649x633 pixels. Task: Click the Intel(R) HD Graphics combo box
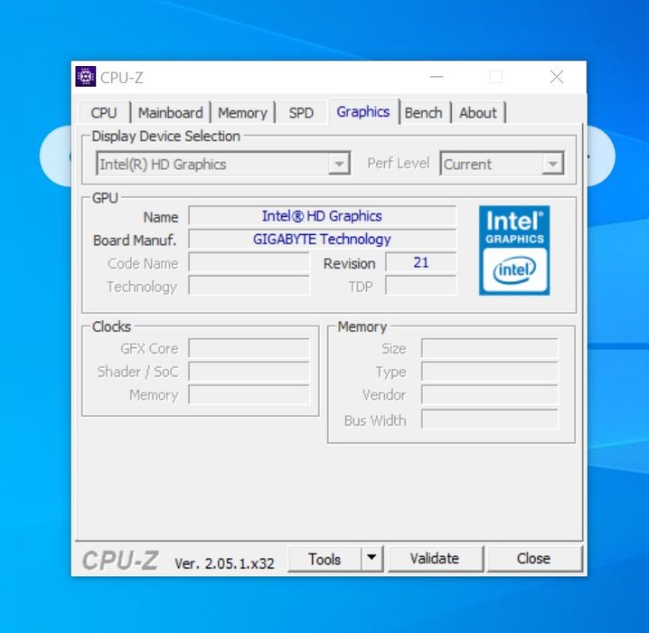[223, 164]
